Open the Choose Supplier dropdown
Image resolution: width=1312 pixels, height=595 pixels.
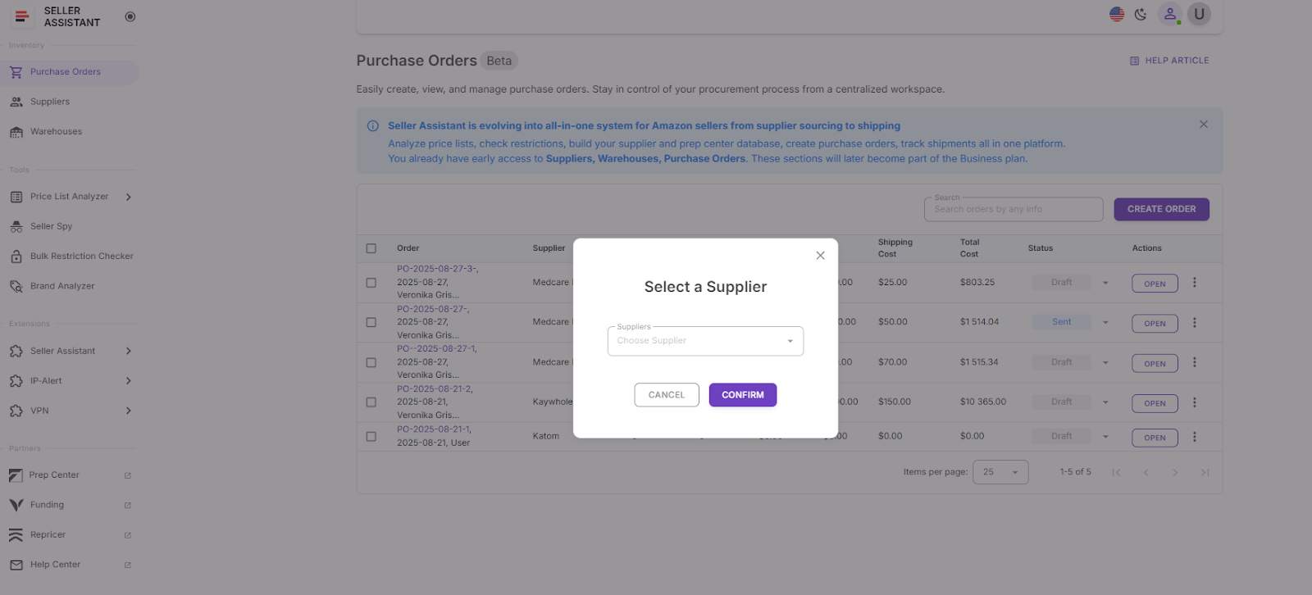[x=704, y=340]
